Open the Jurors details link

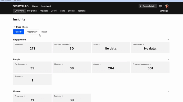coord(97,64)
